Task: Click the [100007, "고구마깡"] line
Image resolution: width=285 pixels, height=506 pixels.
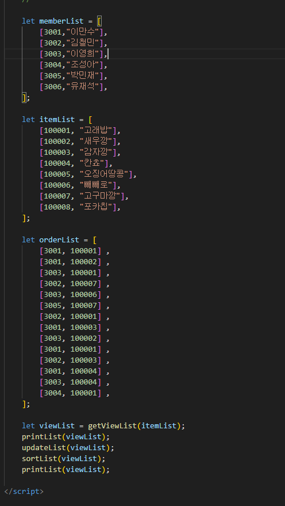Action: coord(84,196)
